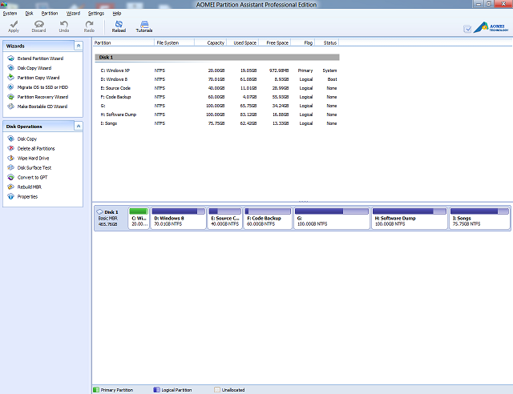Run Disk Surface Test icon
The height and width of the screenshot is (394, 513).
click(10, 167)
